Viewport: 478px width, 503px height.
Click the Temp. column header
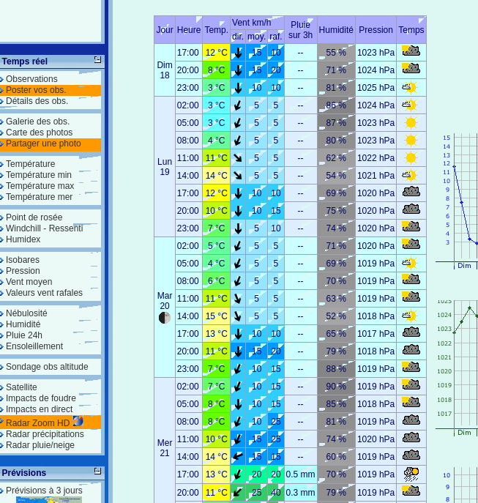point(216,30)
